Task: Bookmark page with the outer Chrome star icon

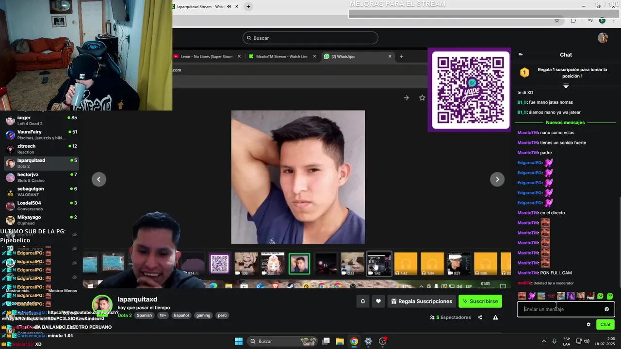Action: tap(557, 20)
